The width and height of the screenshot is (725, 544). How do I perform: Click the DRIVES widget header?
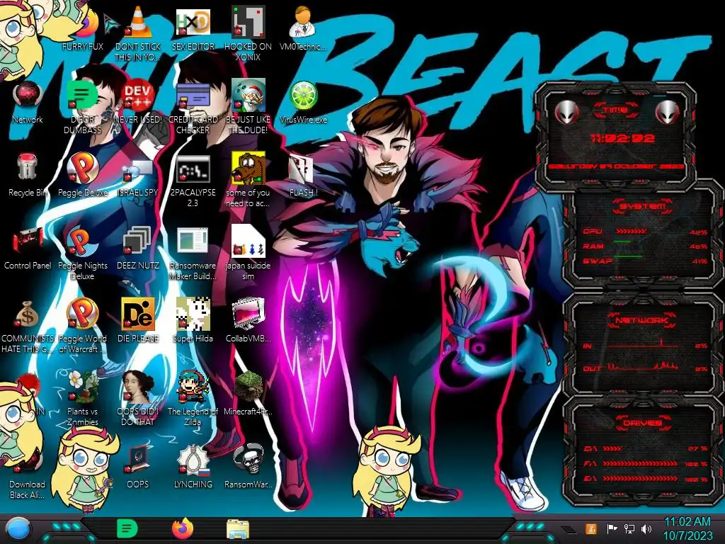(641, 422)
